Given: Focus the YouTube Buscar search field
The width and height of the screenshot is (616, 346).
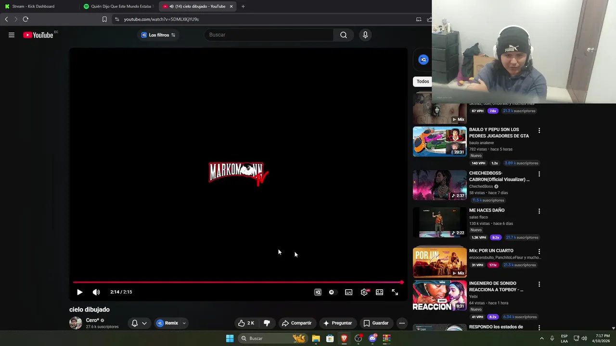Looking at the screenshot, I should tap(269, 35).
